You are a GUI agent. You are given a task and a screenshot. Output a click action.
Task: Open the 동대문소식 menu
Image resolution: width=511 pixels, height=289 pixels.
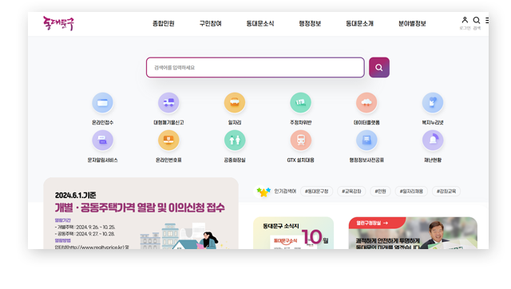[x=260, y=23]
